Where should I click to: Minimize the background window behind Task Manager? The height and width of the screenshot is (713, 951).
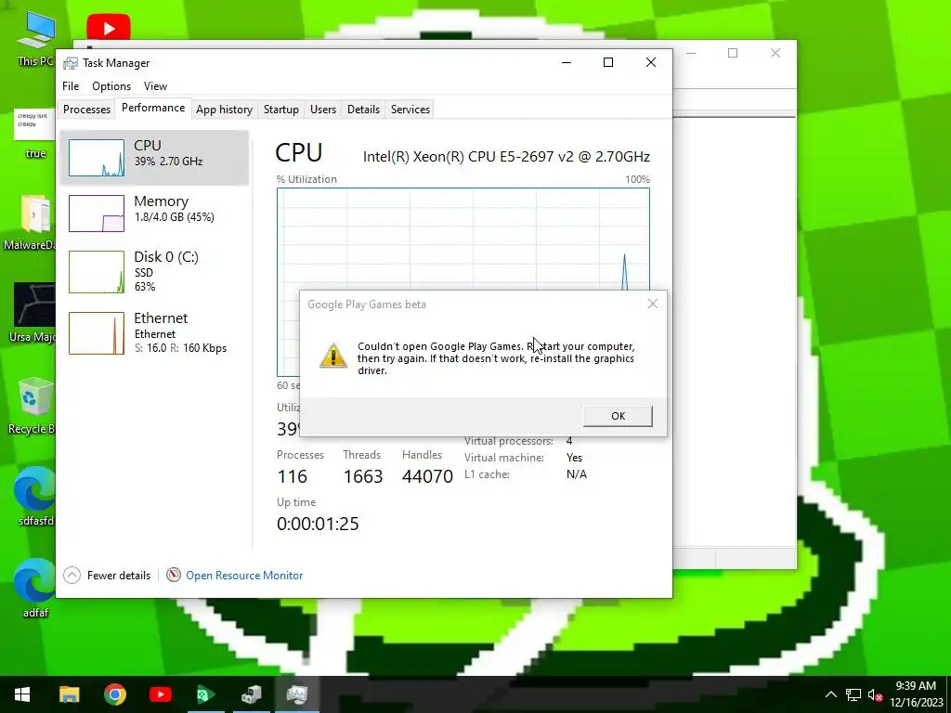tap(691, 53)
